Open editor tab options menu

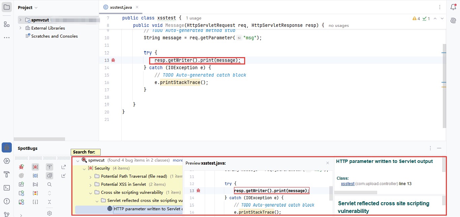(440, 7)
